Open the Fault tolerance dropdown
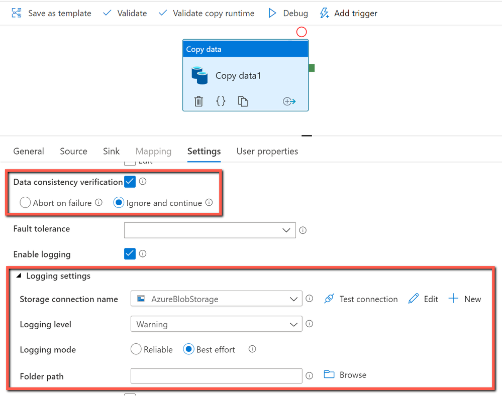This screenshot has width=502, height=402. [210, 230]
